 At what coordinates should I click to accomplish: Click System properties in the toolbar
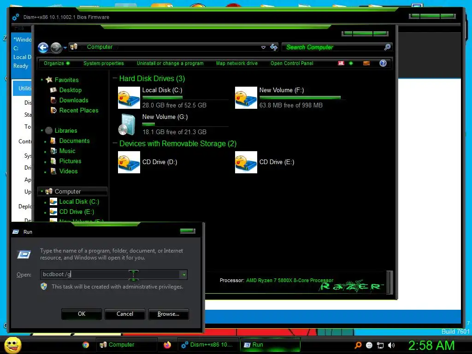(x=104, y=63)
